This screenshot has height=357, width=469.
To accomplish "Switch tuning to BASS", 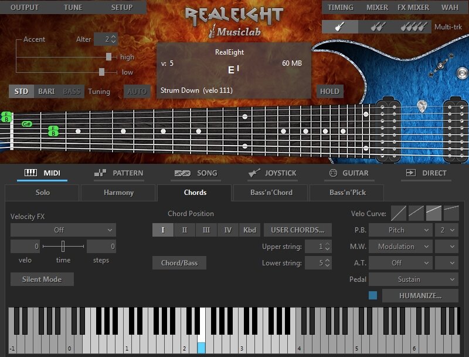I will click(x=72, y=92).
